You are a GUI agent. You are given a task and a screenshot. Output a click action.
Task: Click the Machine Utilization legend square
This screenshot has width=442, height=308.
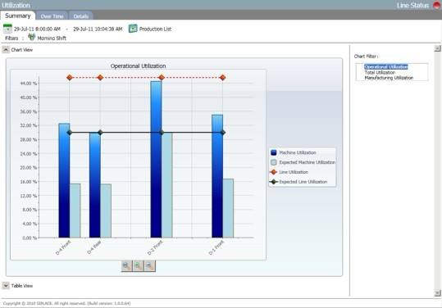[x=273, y=152]
